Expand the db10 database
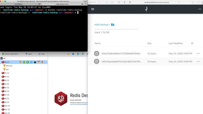203x114 pixels. (6, 106)
